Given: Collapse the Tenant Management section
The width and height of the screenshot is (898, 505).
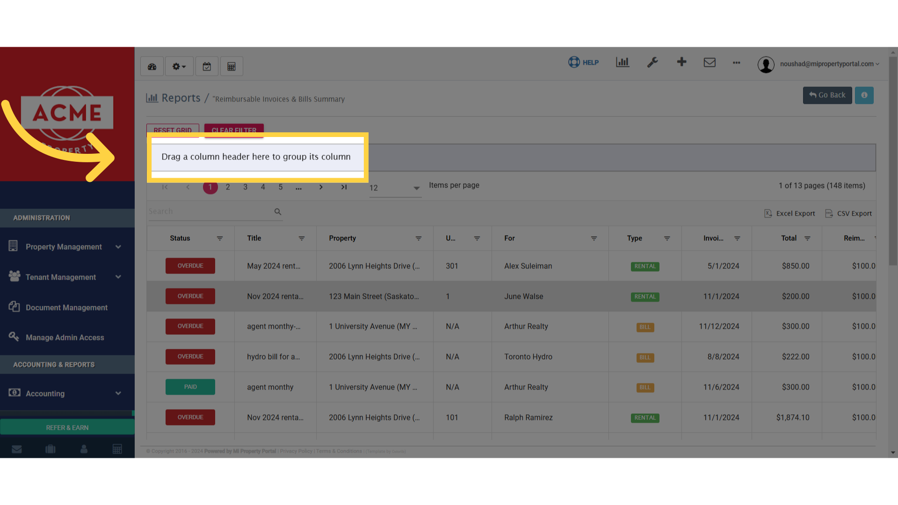Looking at the screenshot, I should [x=118, y=277].
